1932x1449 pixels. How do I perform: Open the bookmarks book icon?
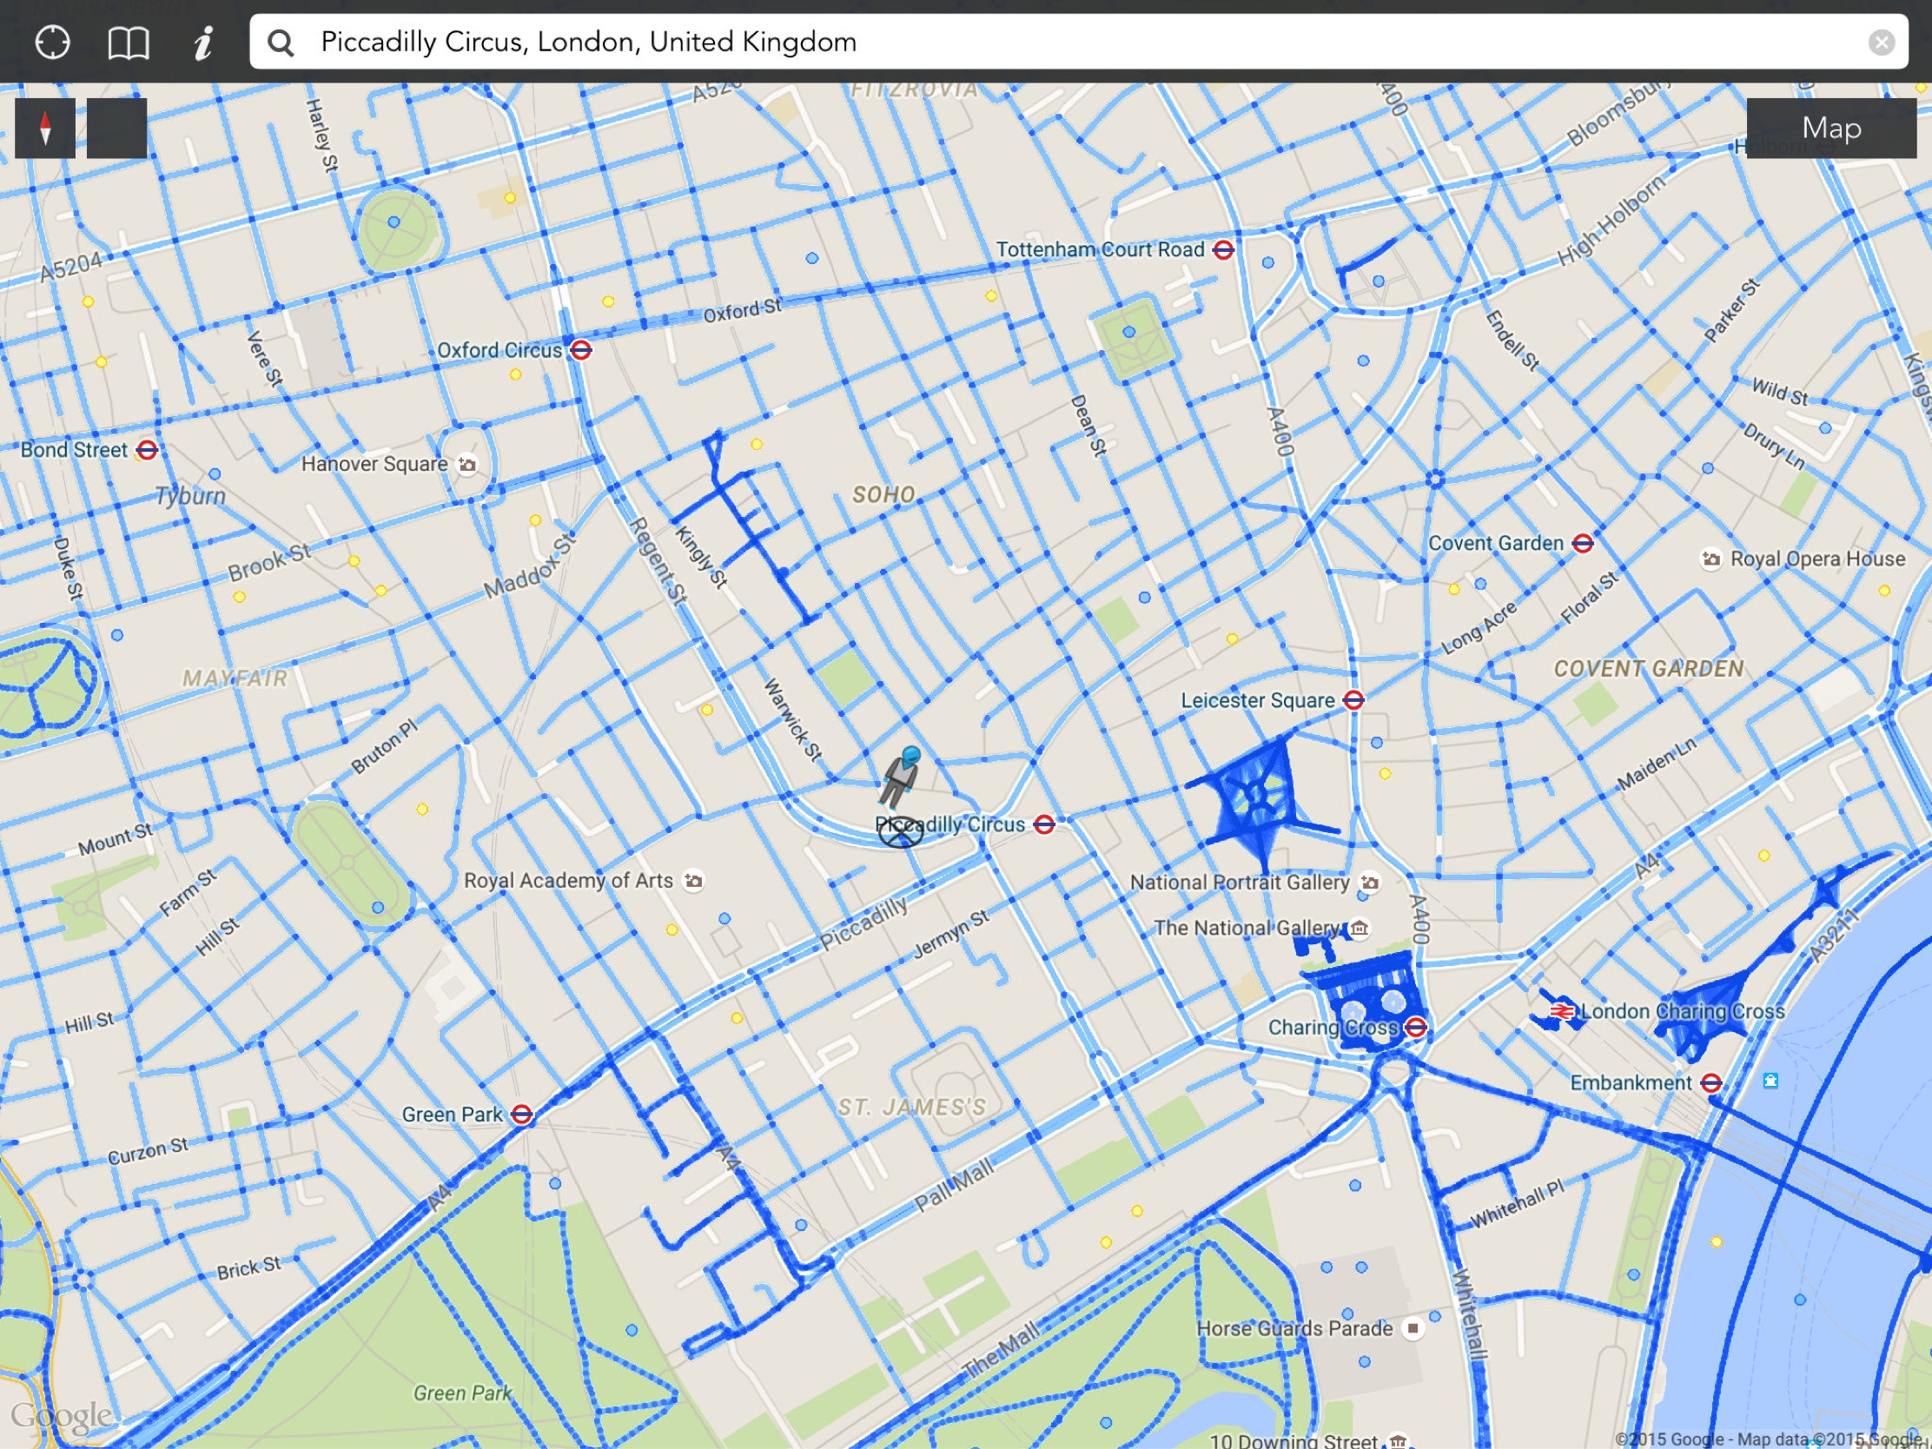(x=129, y=42)
